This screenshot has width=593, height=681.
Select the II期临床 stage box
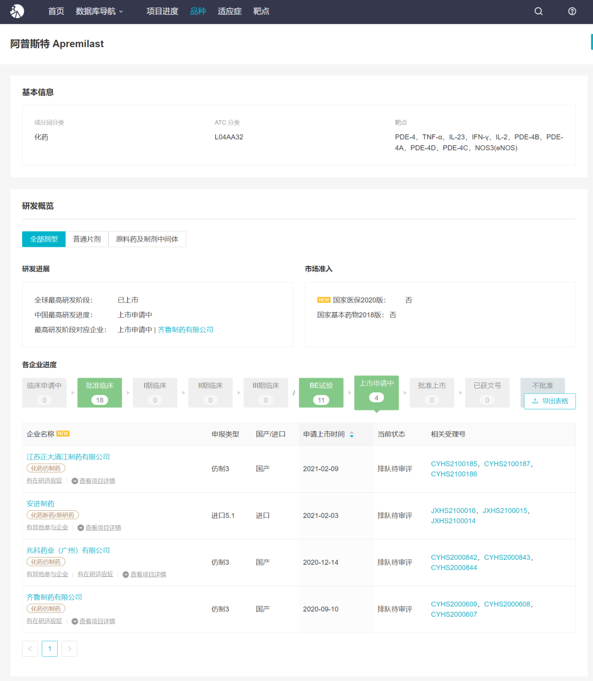[x=210, y=392]
